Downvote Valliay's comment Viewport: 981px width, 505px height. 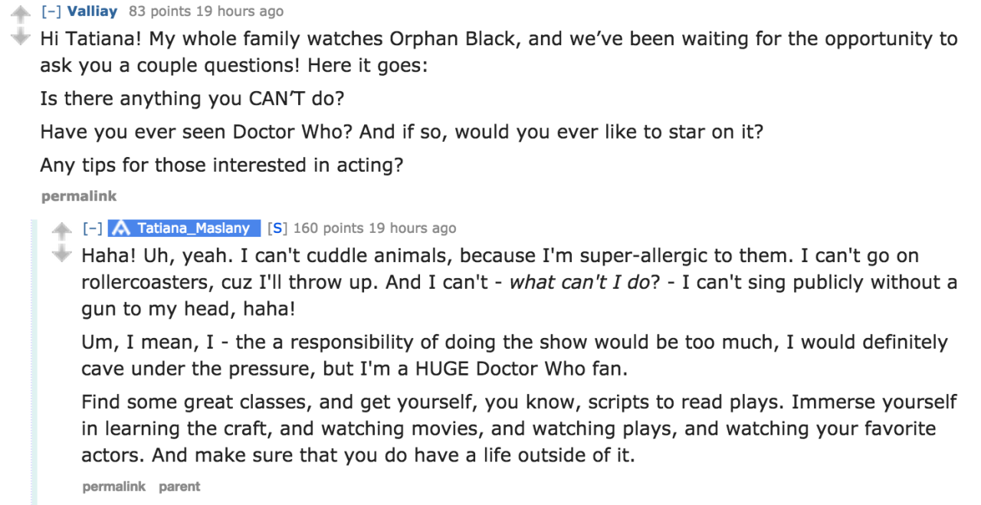point(20,36)
